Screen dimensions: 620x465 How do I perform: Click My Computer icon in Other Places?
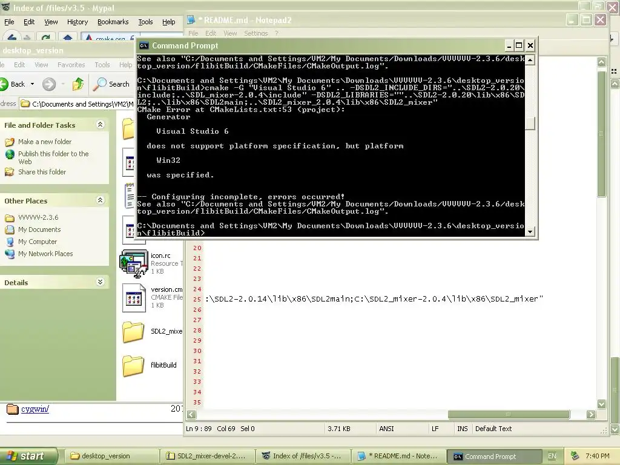click(x=10, y=242)
